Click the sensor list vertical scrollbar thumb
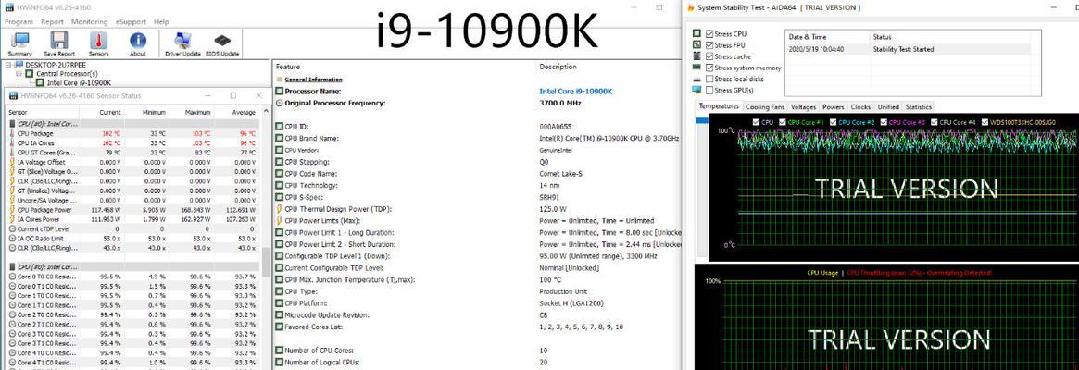The image size is (1079, 370). pos(265,262)
